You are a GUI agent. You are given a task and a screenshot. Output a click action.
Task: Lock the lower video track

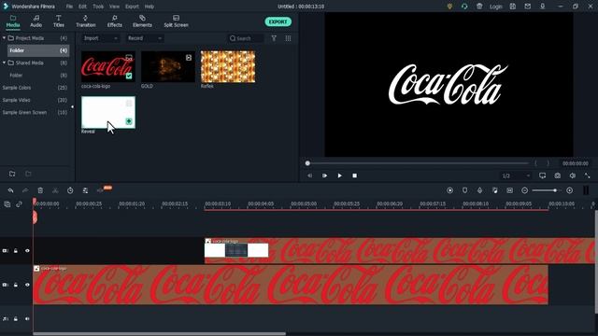(x=16, y=285)
